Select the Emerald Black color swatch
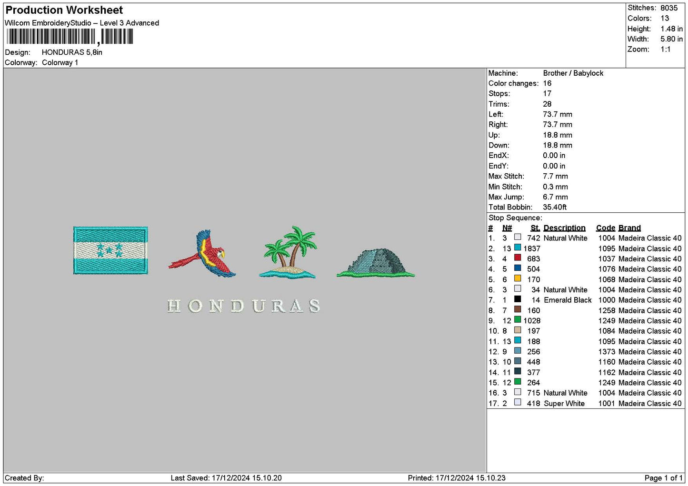Screen dimensions: 688x486 [518, 299]
